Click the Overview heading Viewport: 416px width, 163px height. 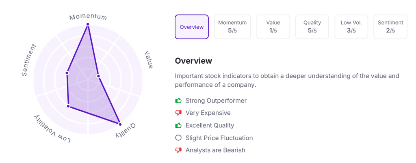[x=193, y=61]
